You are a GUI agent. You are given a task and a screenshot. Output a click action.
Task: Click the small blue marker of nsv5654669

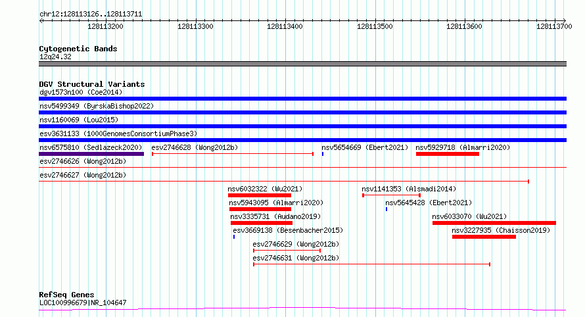tap(323, 154)
